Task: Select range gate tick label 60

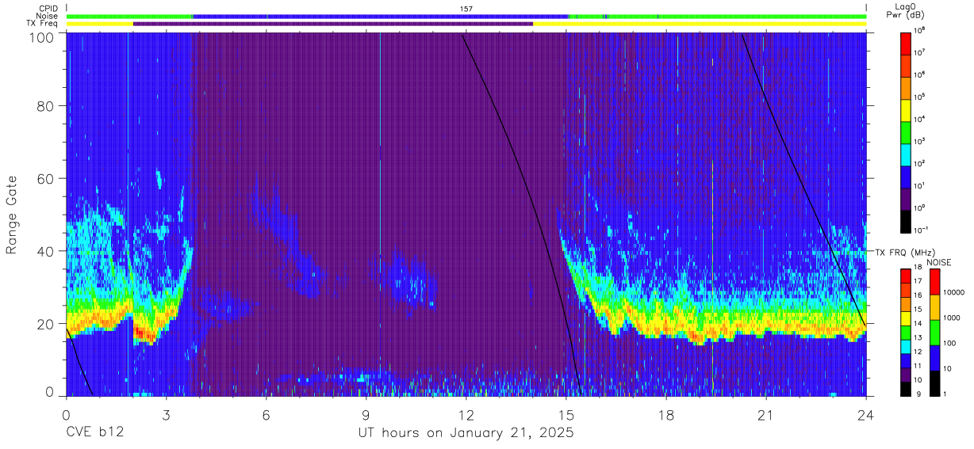Action: 46,178
